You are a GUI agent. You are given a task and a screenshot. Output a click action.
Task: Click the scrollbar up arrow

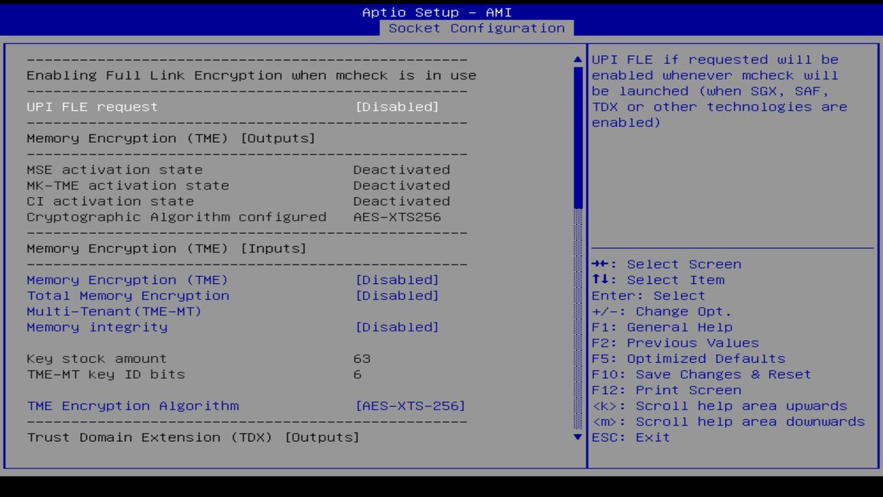click(x=577, y=59)
